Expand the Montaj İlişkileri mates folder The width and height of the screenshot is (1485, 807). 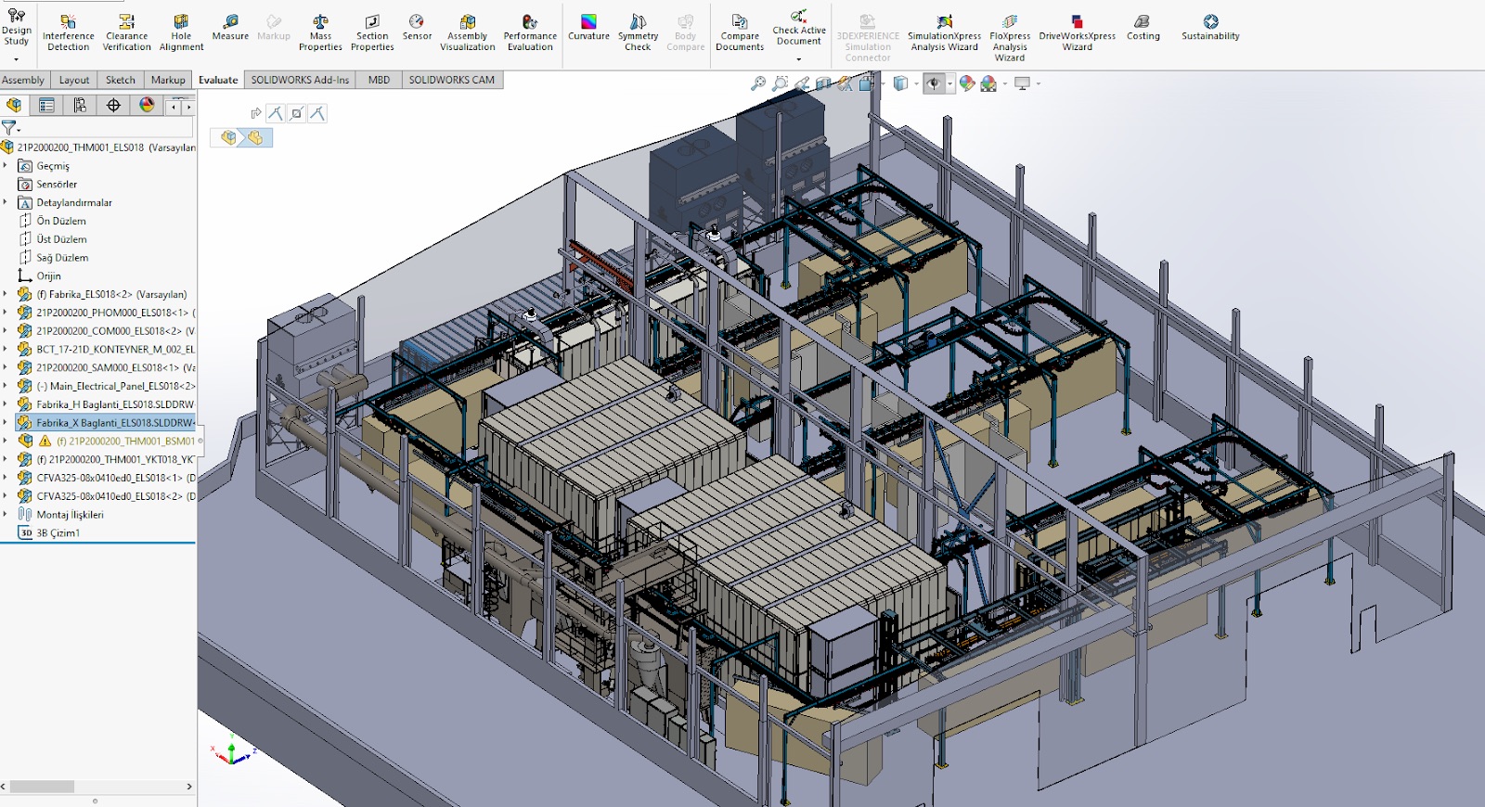5,514
